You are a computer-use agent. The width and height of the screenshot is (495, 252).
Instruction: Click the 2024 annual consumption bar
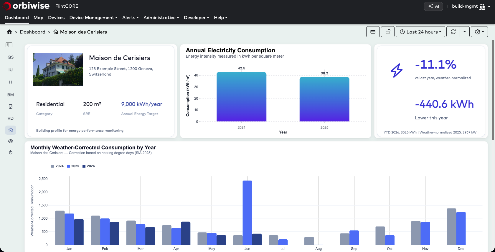[241, 97]
